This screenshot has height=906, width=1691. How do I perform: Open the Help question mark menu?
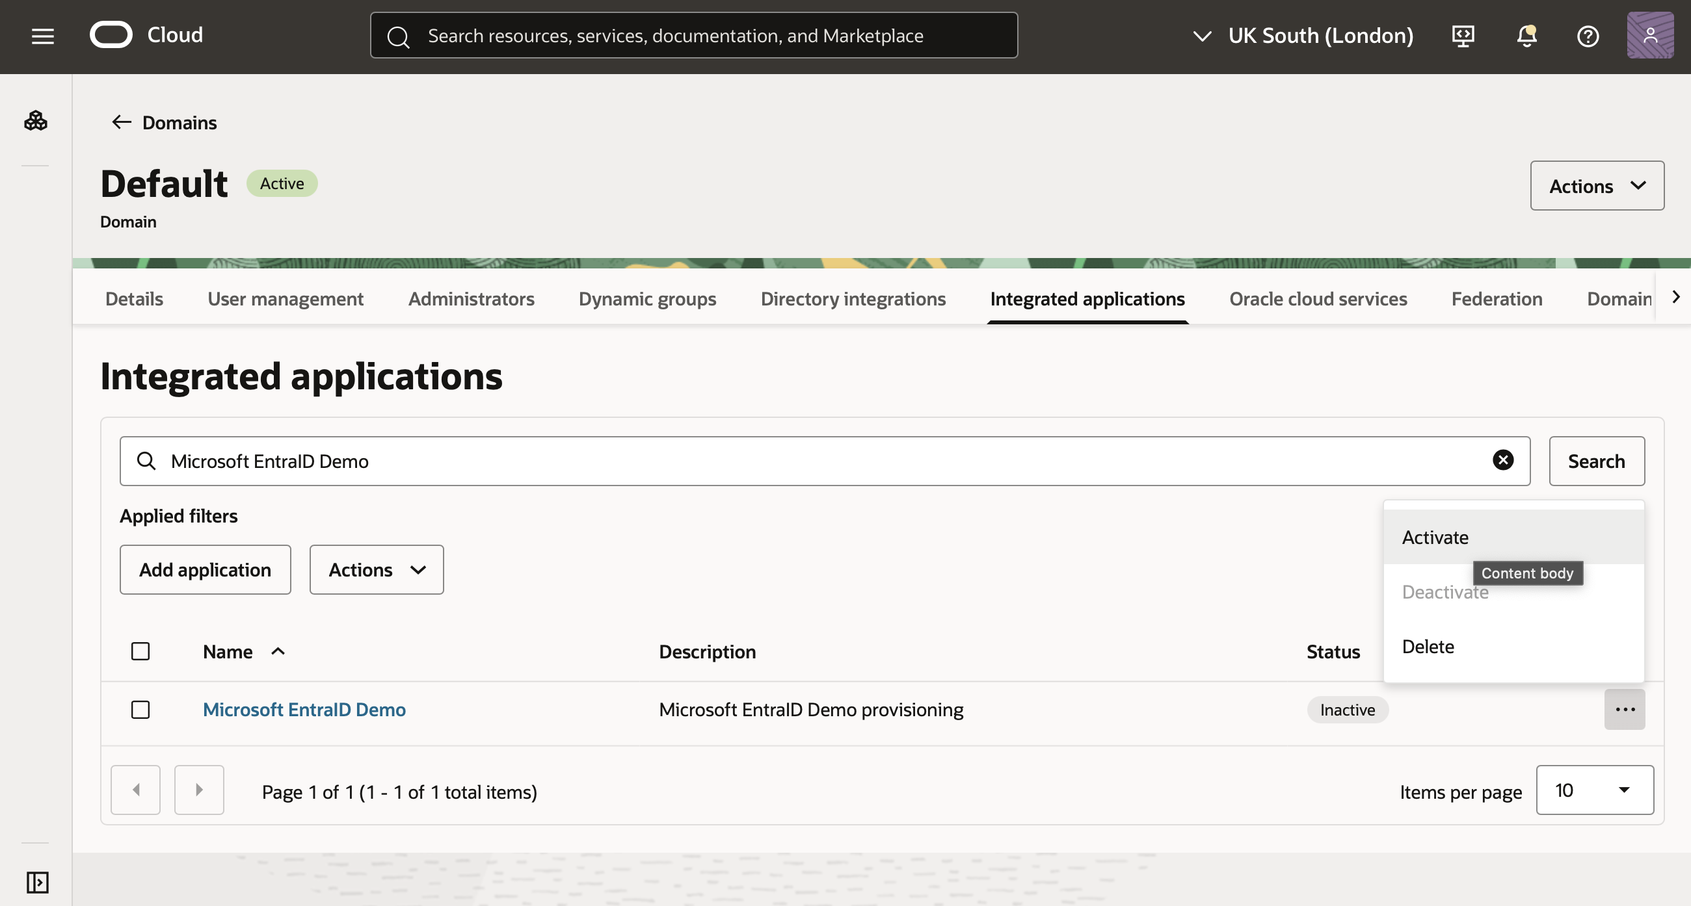(1588, 37)
